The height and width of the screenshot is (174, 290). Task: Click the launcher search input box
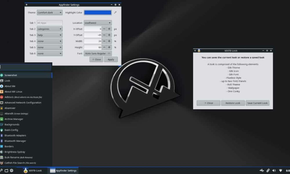26,67
